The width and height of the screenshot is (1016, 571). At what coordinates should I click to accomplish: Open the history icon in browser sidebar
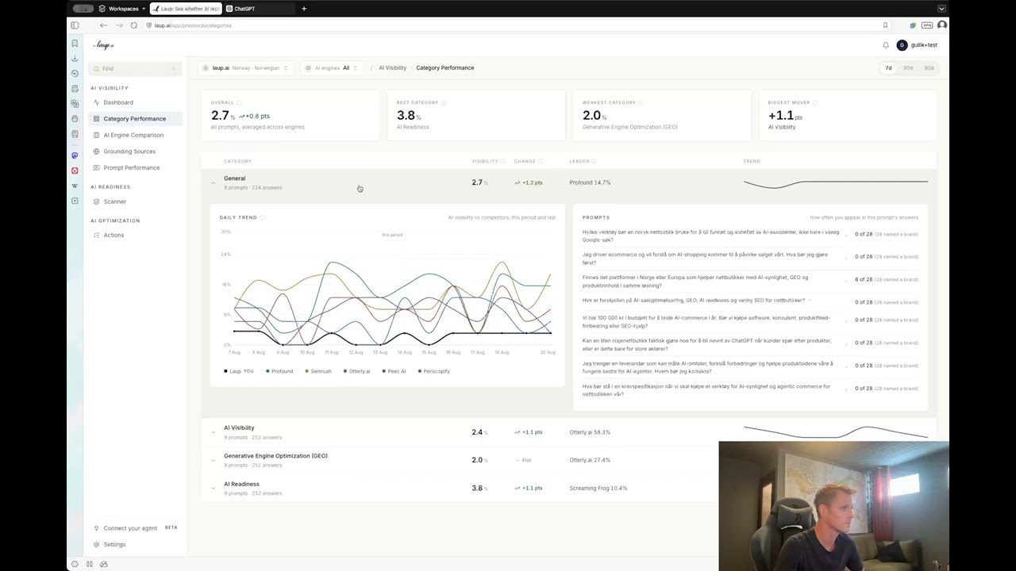click(75, 73)
